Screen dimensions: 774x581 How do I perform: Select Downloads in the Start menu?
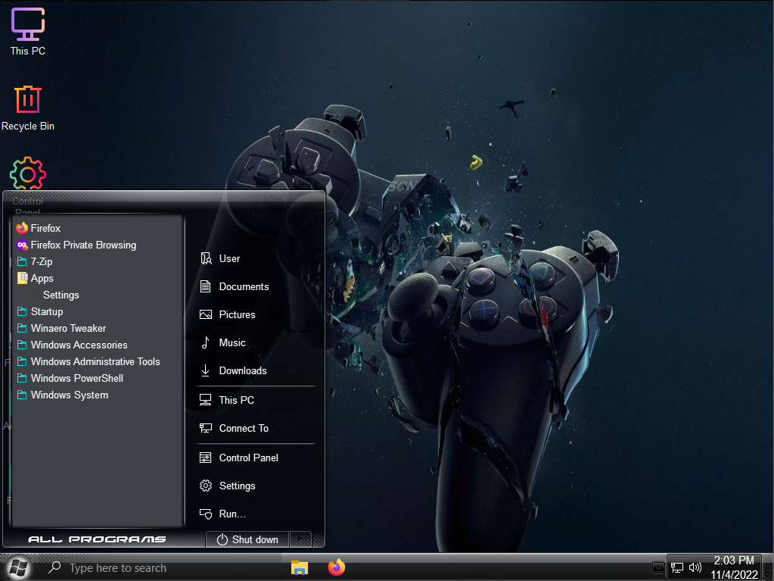242,370
